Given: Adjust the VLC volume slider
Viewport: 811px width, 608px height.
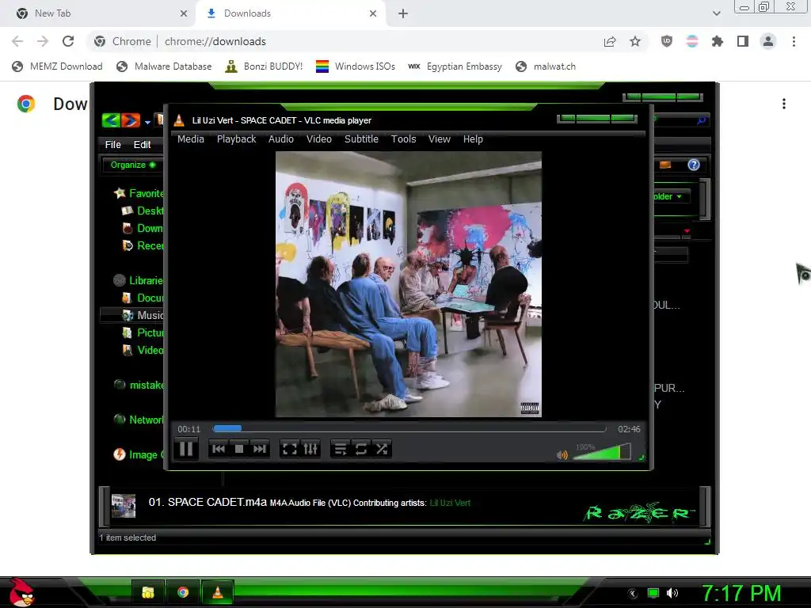Looking at the screenshot, I should [x=602, y=452].
